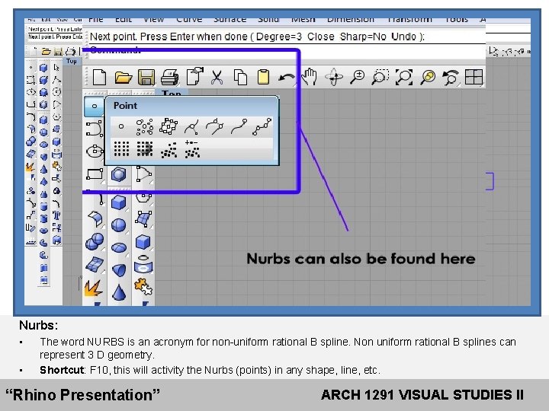The height and width of the screenshot is (411, 549).
Task: Click the puzzle pieces Join icon
Action: tap(143, 287)
